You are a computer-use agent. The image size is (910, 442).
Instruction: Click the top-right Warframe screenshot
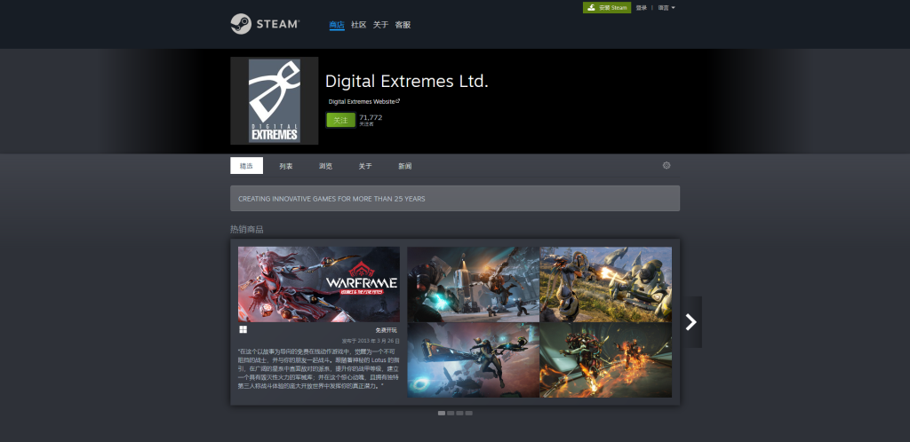click(606, 284)
